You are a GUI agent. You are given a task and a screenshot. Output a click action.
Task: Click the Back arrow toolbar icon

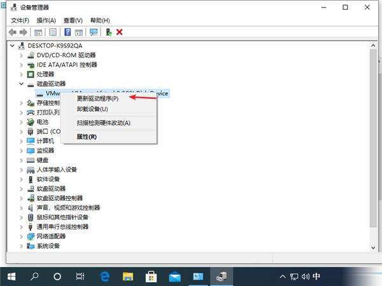point(13,32)
